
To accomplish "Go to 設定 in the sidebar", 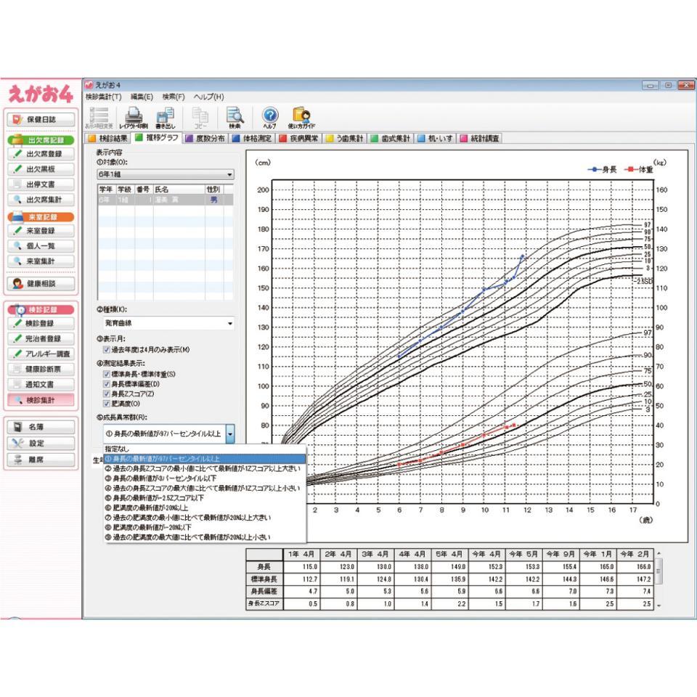I will [41, 443].
